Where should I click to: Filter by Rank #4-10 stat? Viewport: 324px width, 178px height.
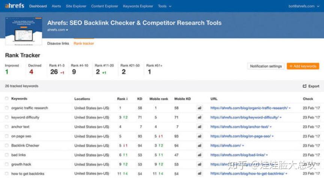79,69
